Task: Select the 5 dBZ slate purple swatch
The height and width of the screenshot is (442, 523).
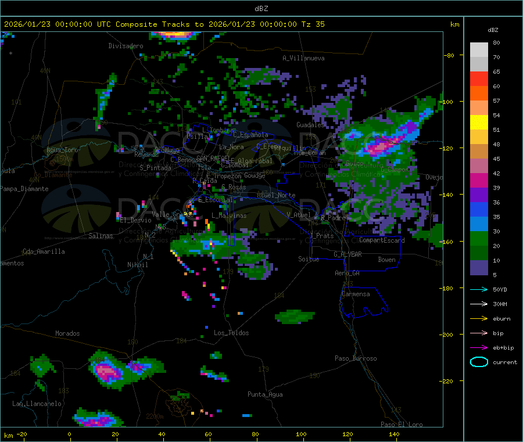Action: pyautogui.click(x=479, y=268)
